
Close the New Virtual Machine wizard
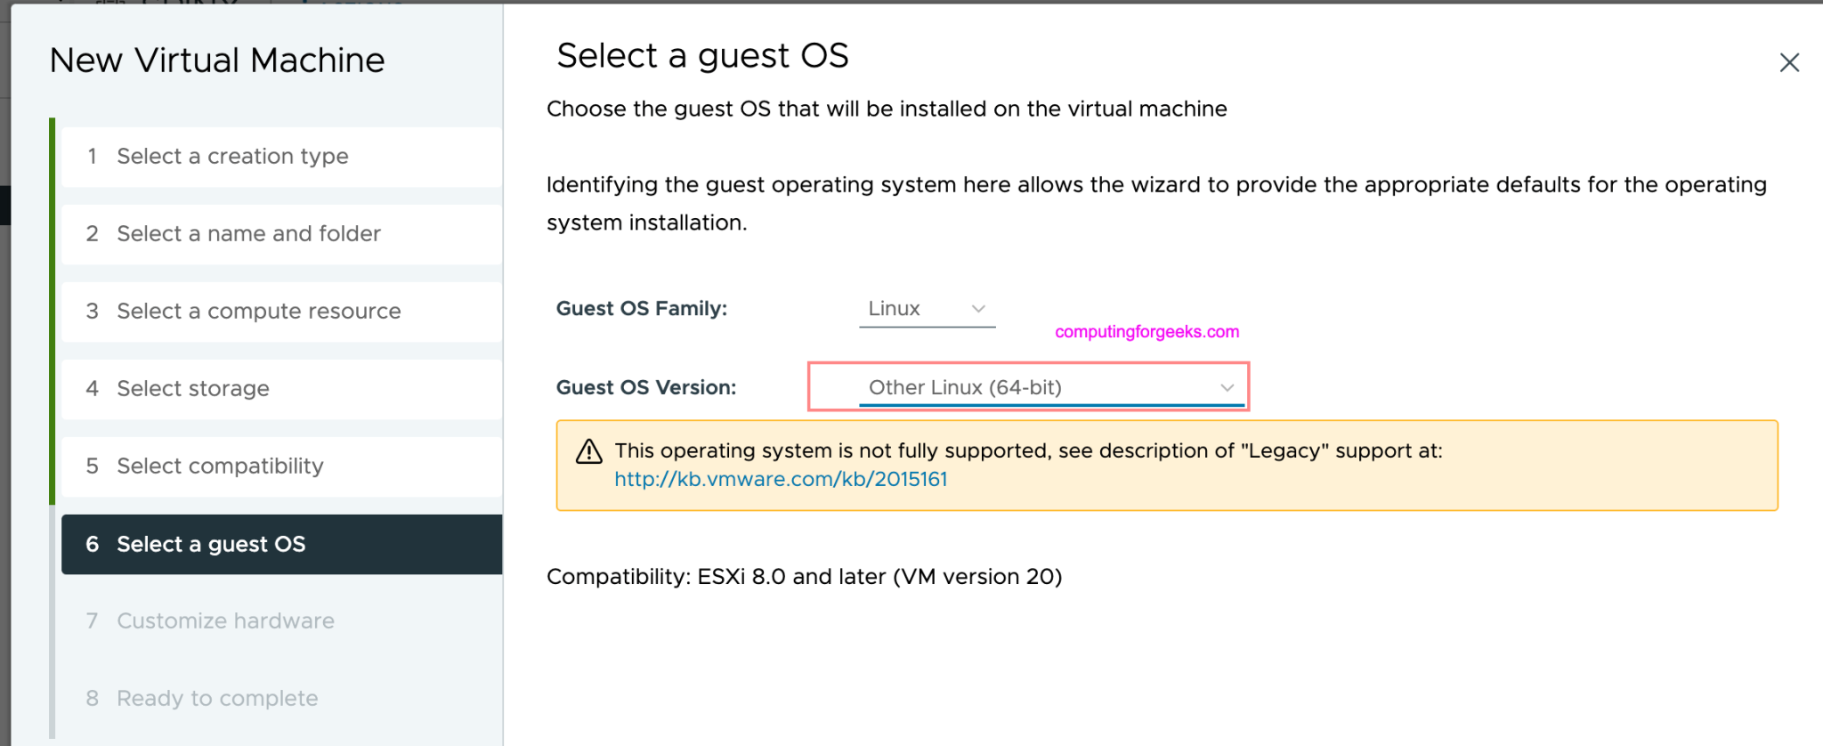tap(1789, 62)
